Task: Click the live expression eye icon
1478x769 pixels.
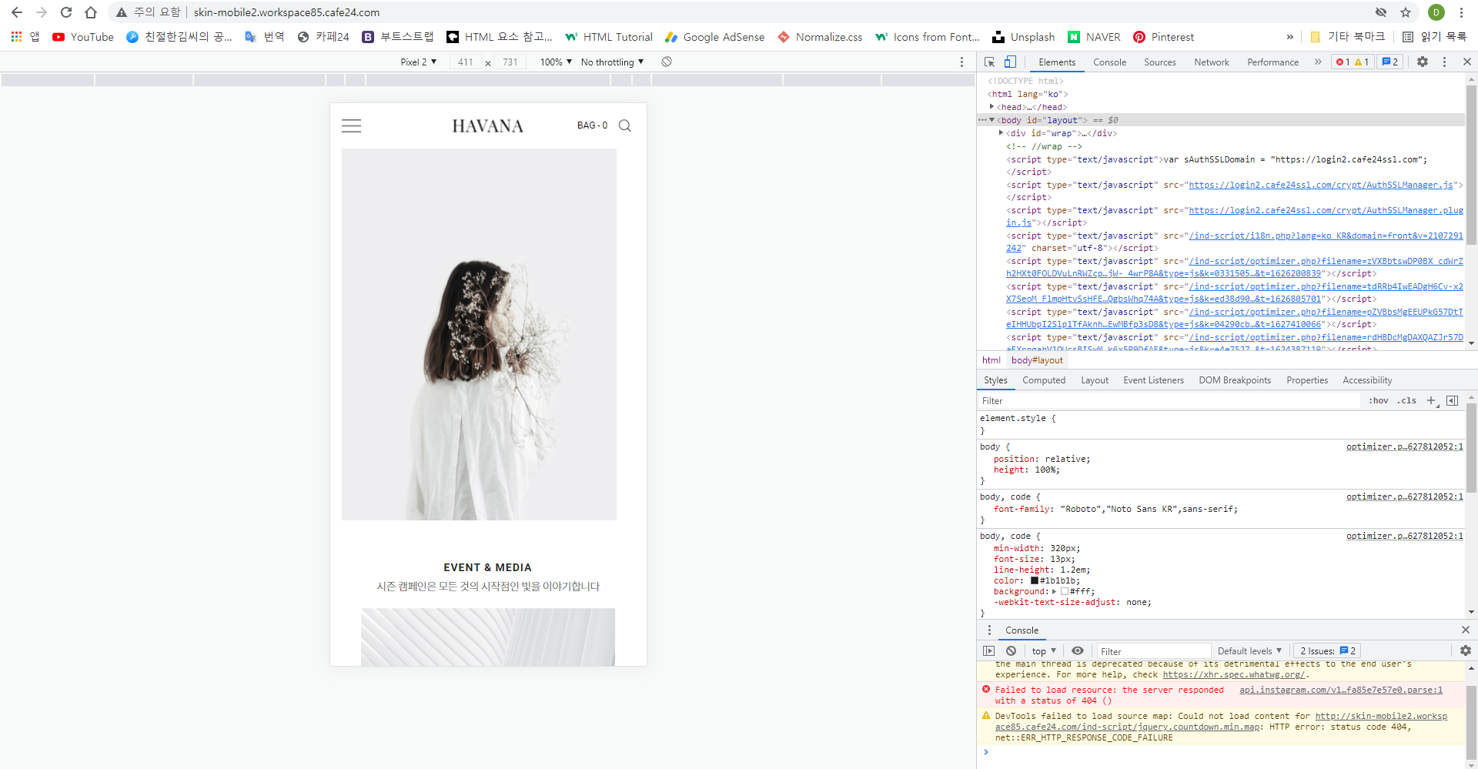Action: pyautogui.click(x=1078, y=651)
